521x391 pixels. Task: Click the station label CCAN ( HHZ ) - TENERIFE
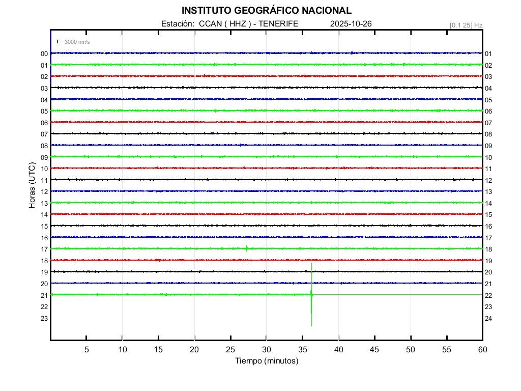229,24
